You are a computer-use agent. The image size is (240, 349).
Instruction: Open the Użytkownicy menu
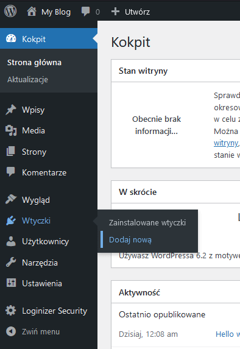49,241
